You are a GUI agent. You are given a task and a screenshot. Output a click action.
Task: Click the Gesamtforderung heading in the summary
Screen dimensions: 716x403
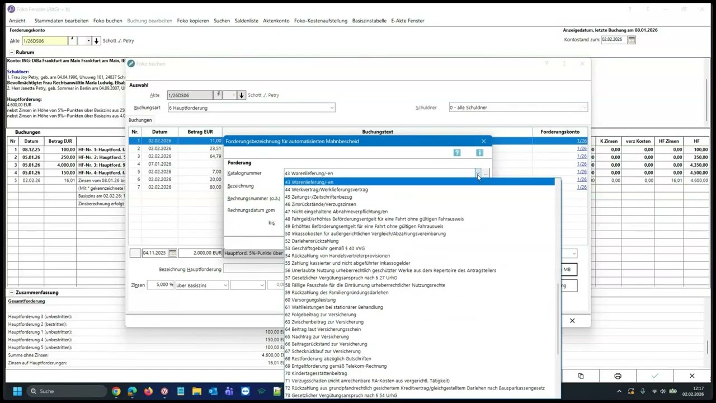pos(26,301)
